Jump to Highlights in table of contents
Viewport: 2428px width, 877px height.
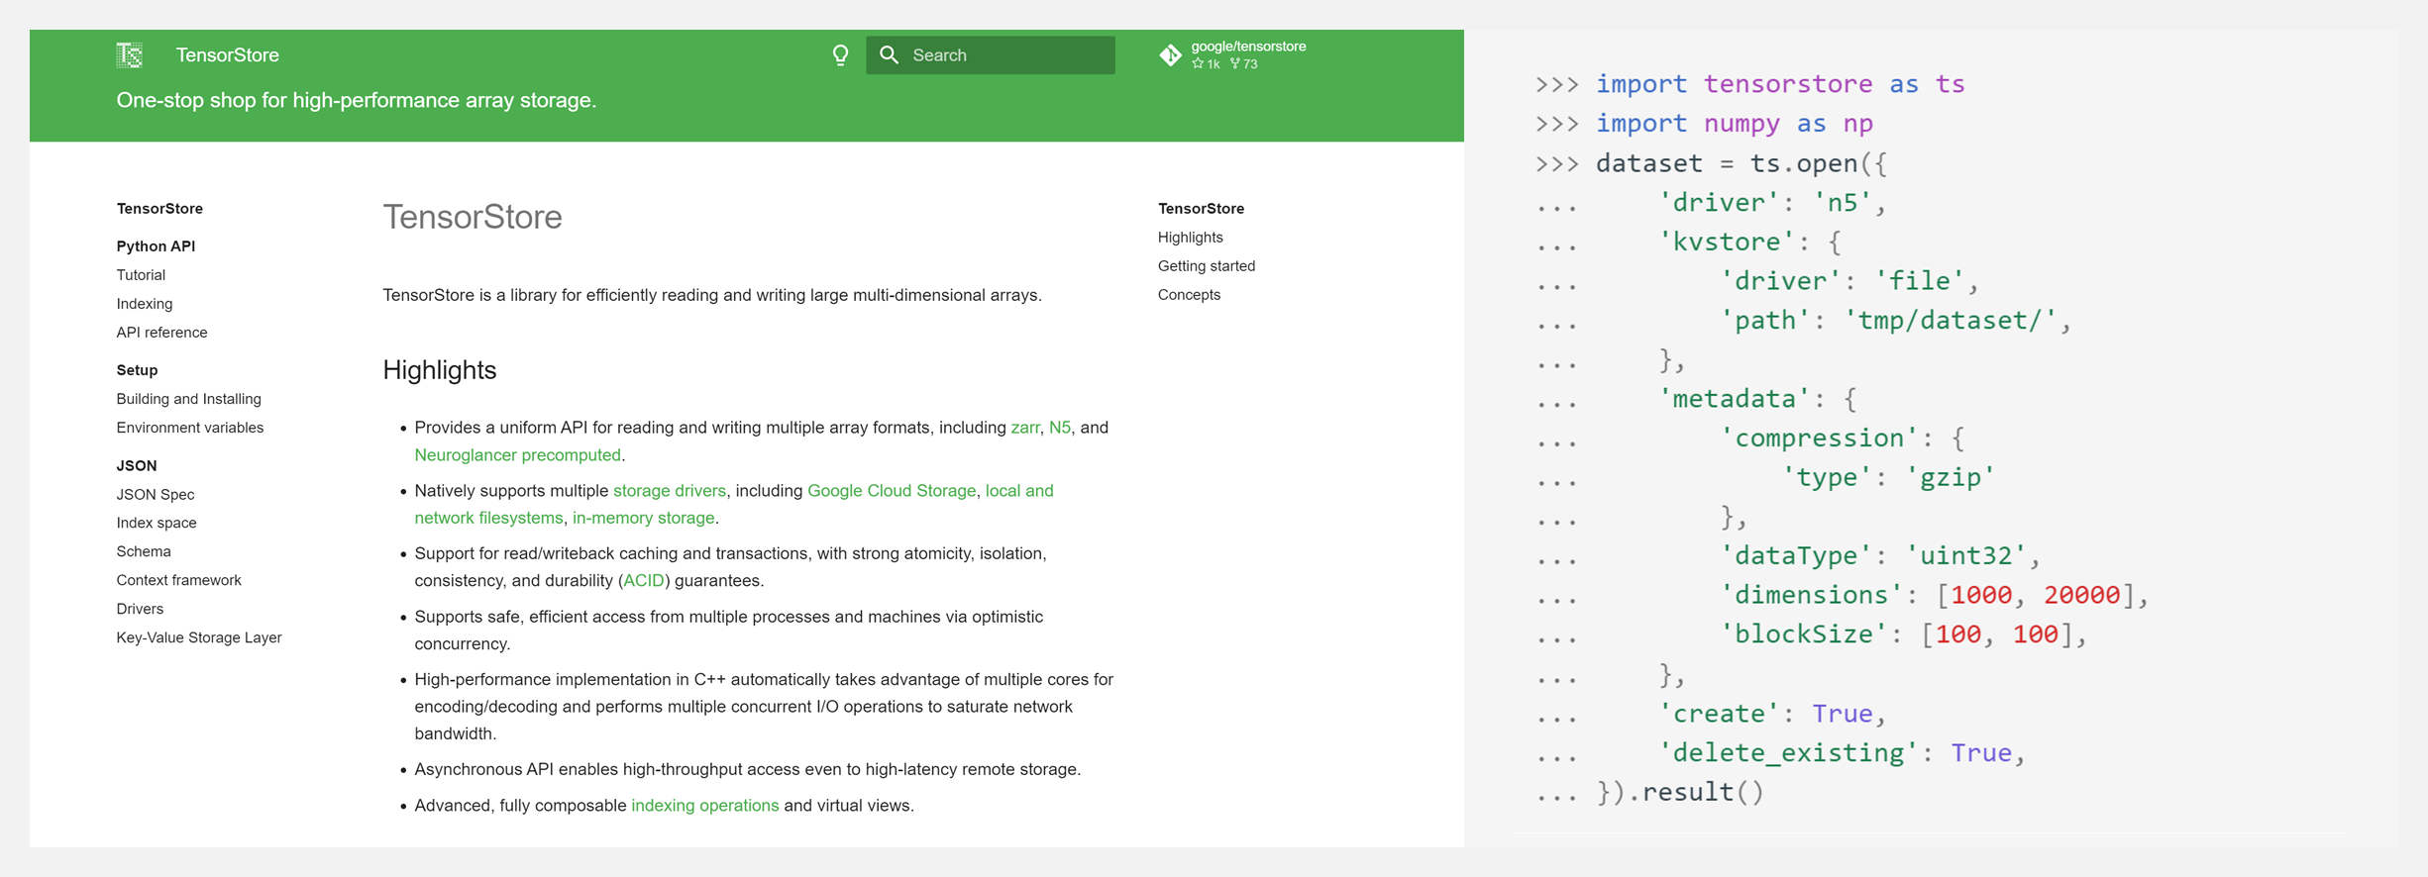pos(1191,238)
